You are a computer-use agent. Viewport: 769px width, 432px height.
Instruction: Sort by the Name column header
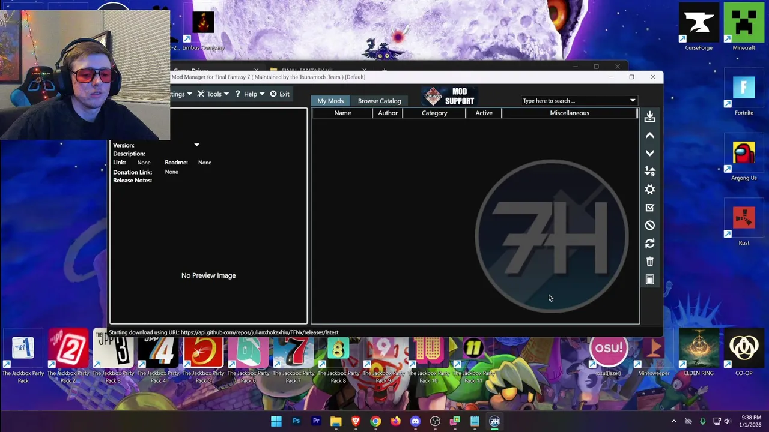click(342, 113)
